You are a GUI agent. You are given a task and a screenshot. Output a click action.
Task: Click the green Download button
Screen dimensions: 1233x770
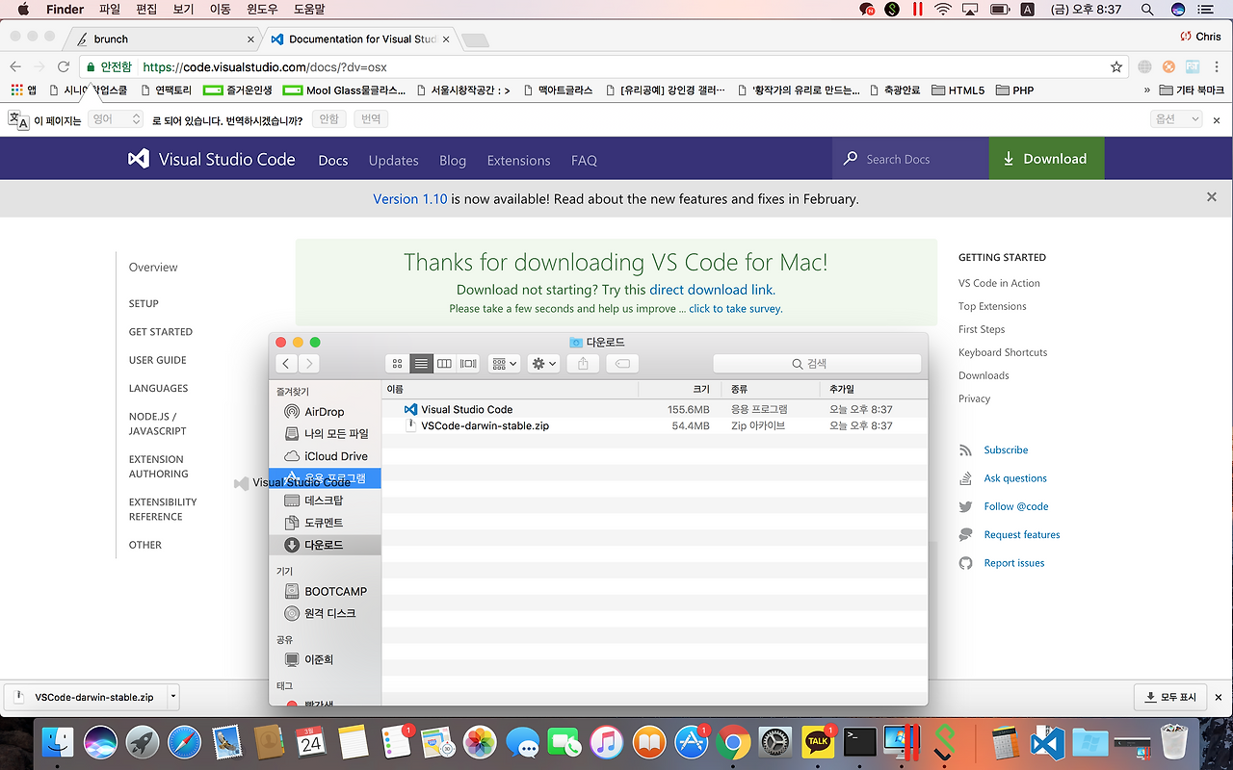click(x=1046, y=159)
